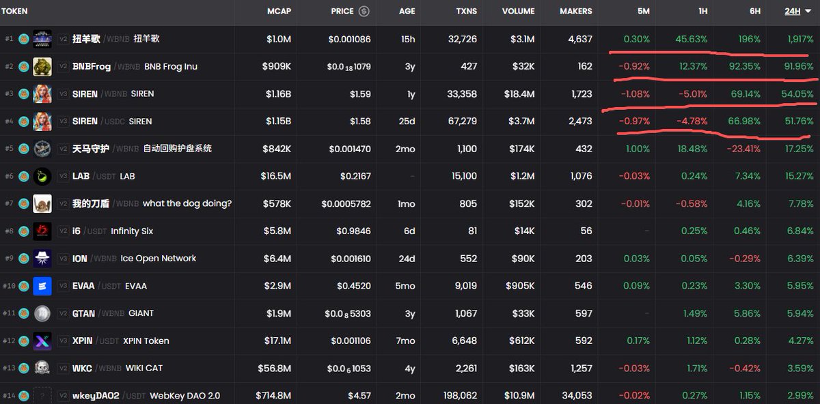Open the EVAA /USDT pair name
The width and height of the screenshot is (820, 404).
(98, 286)
